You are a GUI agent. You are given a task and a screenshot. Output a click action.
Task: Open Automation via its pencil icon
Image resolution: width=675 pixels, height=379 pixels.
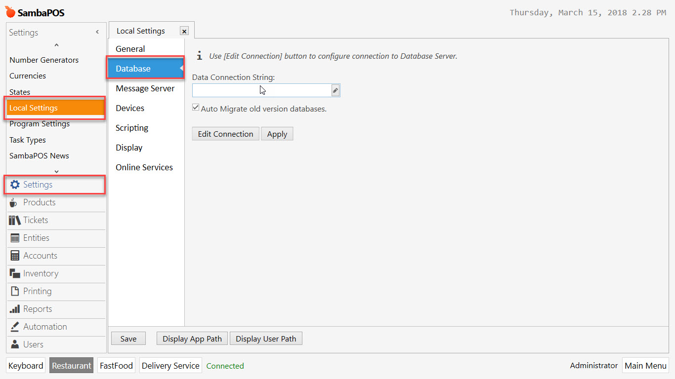point(15,327)
